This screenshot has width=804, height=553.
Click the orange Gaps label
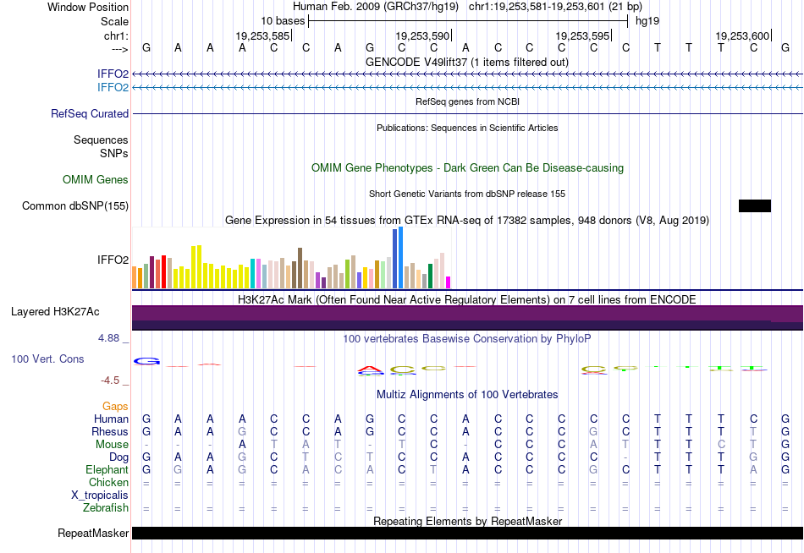click(115, 407)
